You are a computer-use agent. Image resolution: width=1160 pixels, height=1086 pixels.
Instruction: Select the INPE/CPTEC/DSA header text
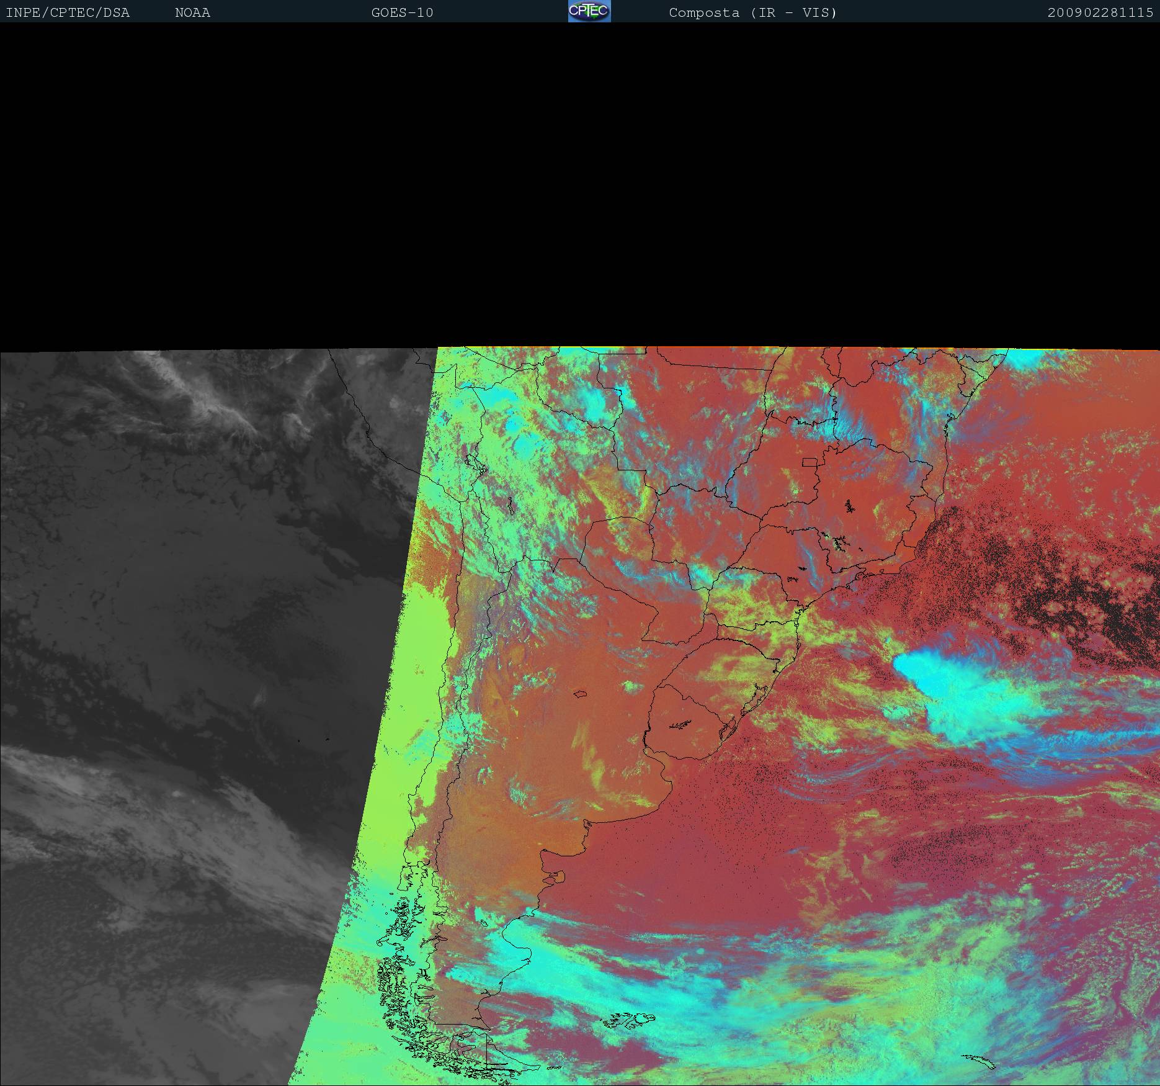68,13
